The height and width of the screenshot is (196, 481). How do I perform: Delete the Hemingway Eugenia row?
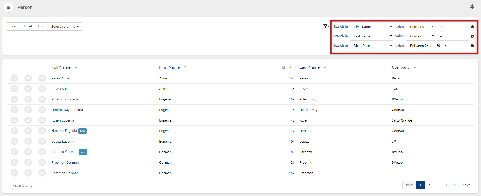click(42, 110)
